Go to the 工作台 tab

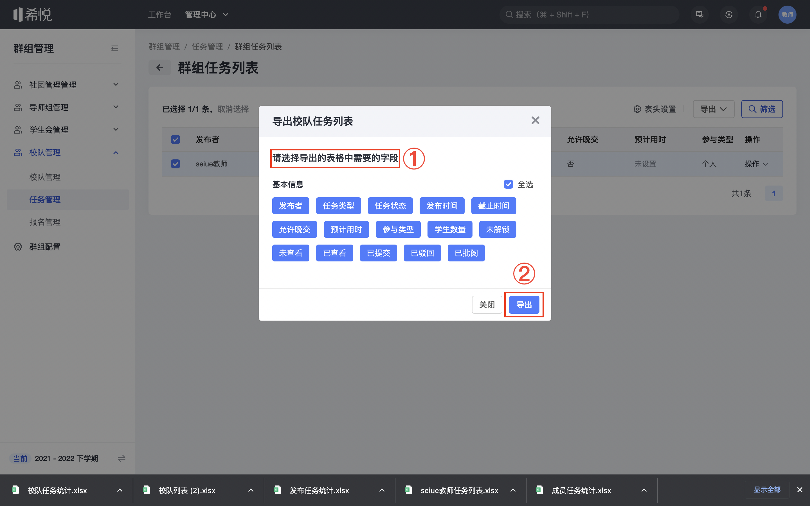160,14
